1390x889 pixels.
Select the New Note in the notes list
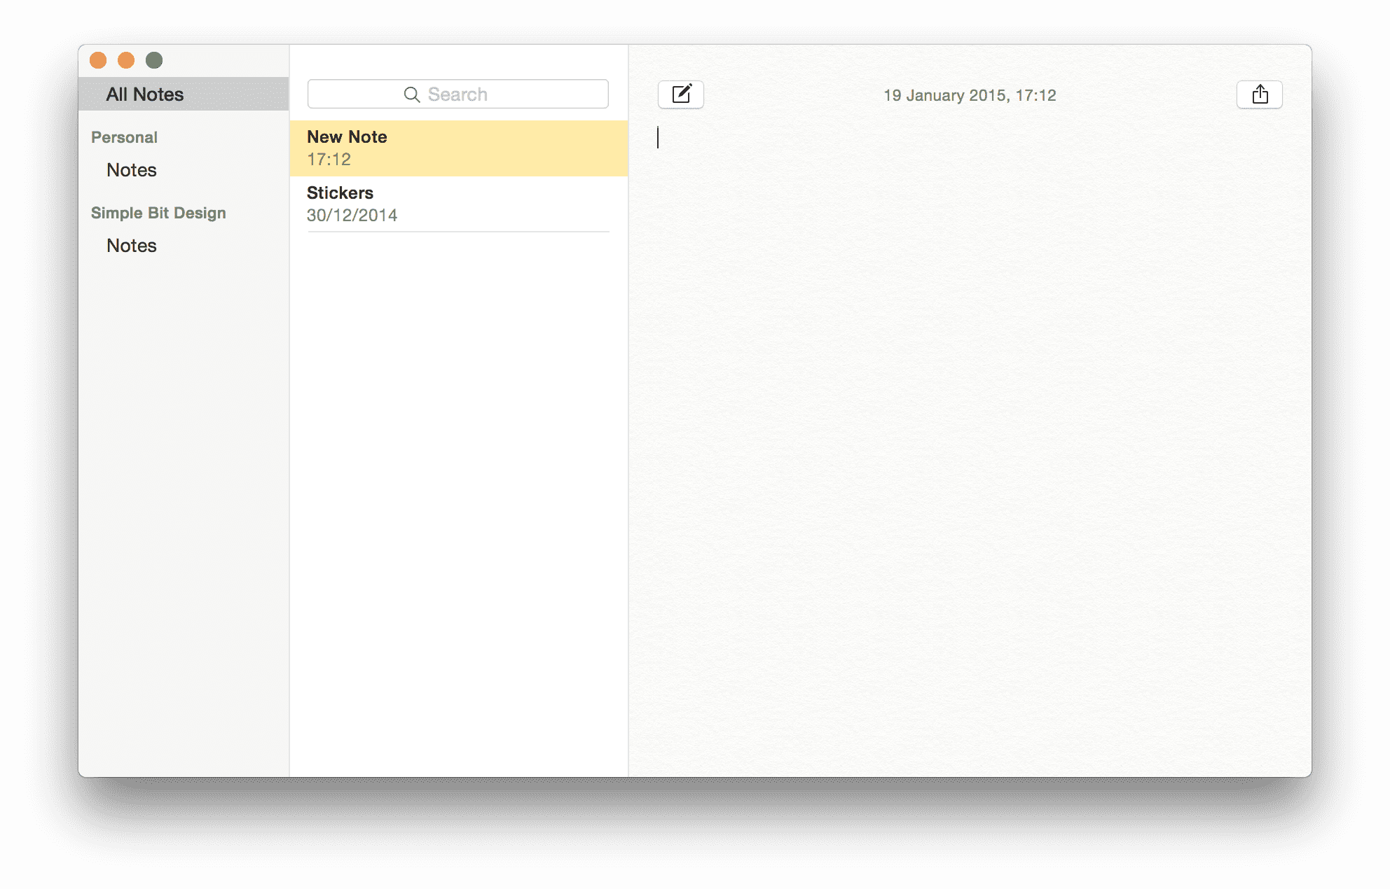[459, 148]
